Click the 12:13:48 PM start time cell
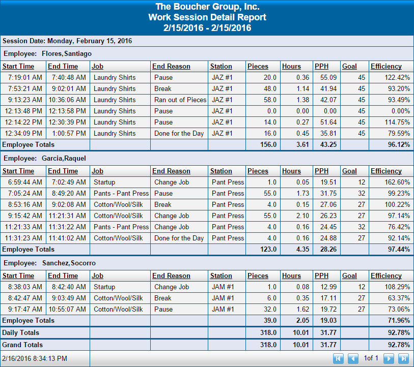 [23, 111]
